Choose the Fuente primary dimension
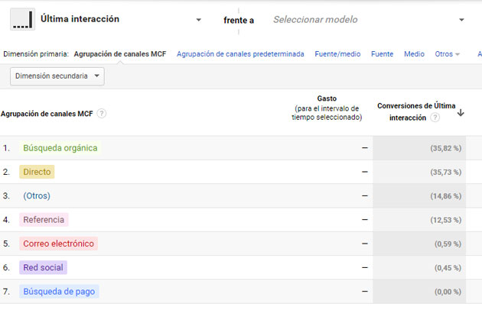This screenshot has height=313, width=482. tap(382, 54)
